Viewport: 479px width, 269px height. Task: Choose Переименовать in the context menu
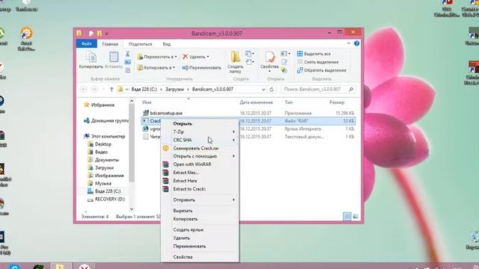200,247
